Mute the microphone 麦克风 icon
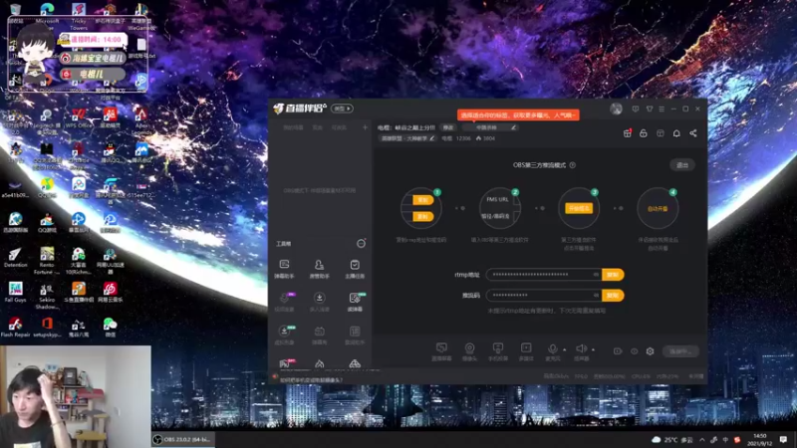This screenshot has height=448, width=797. (x=553, y=349)
